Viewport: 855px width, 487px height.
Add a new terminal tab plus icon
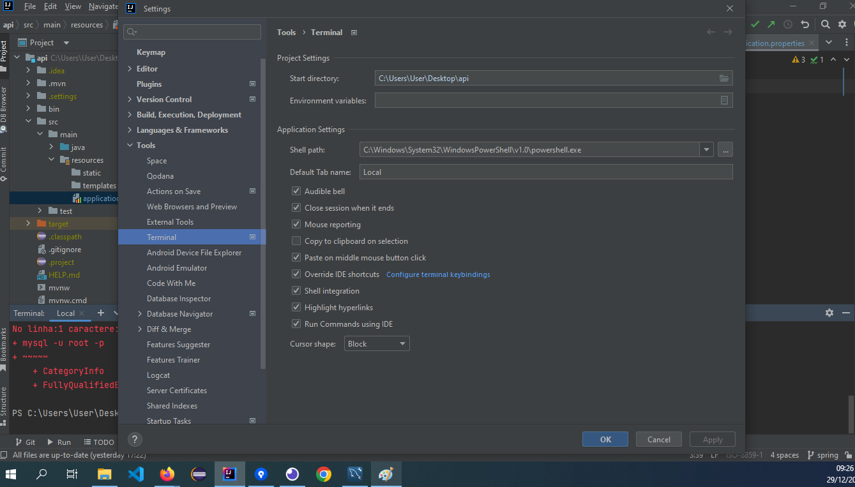100,313
